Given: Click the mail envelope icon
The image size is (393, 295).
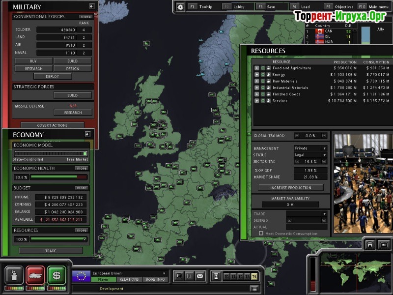Looking at the screenshot, I should pyautogui.click(x=200, y=276).
